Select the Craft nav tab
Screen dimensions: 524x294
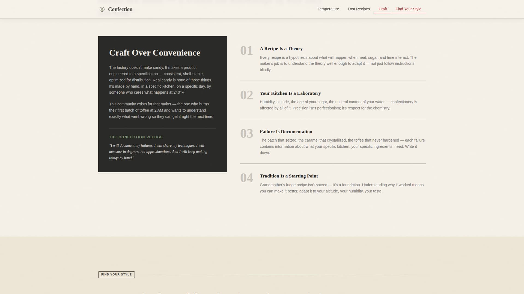coord(383,9)
